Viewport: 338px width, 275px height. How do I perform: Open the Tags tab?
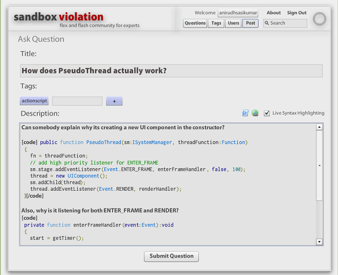coord(216,23)
